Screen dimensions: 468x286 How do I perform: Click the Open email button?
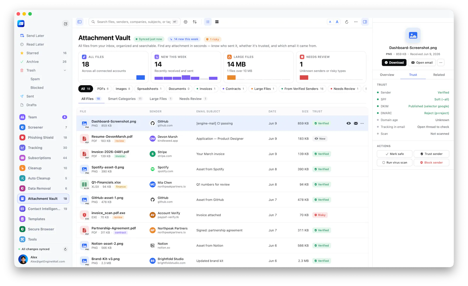[422, 63]
